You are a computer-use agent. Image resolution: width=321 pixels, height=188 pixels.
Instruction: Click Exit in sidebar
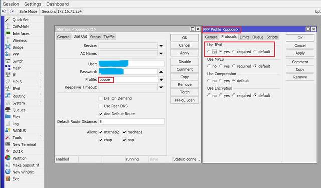pos(16,179)
